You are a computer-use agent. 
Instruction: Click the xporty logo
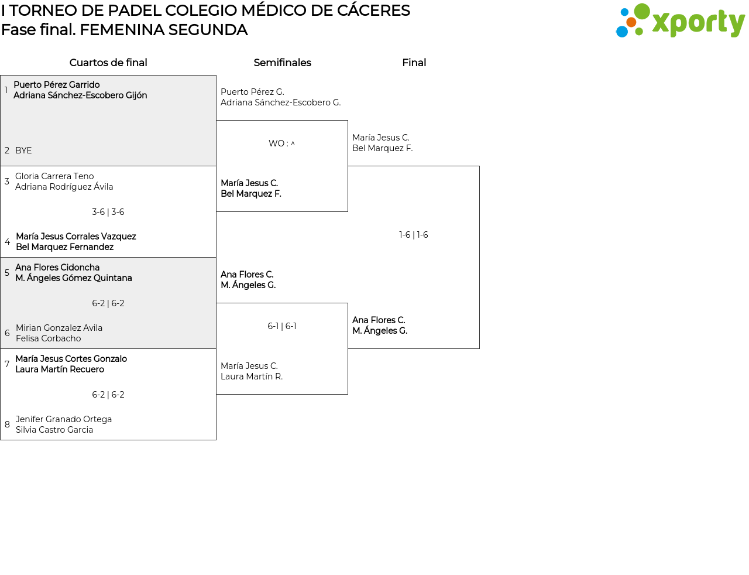click(x=680, y=21)
